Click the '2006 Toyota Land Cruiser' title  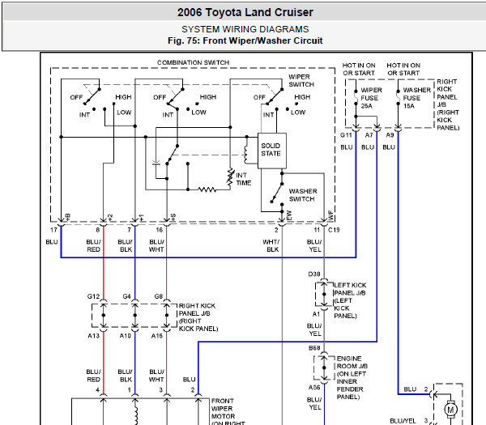(x=245, y=12)
